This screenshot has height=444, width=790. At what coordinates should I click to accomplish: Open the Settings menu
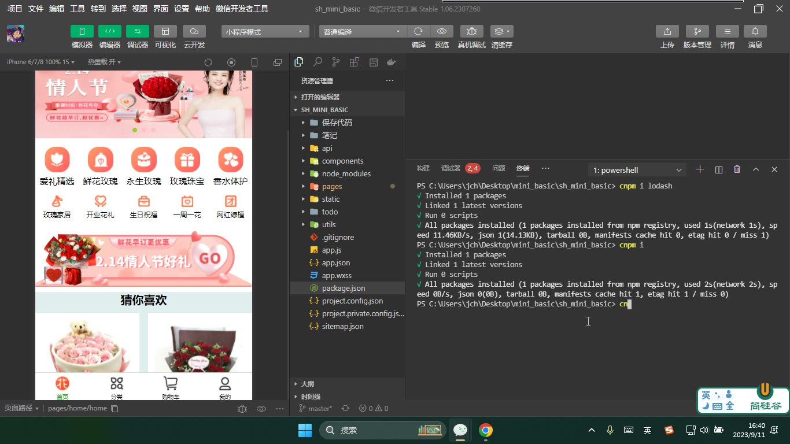tap(182, 9)
